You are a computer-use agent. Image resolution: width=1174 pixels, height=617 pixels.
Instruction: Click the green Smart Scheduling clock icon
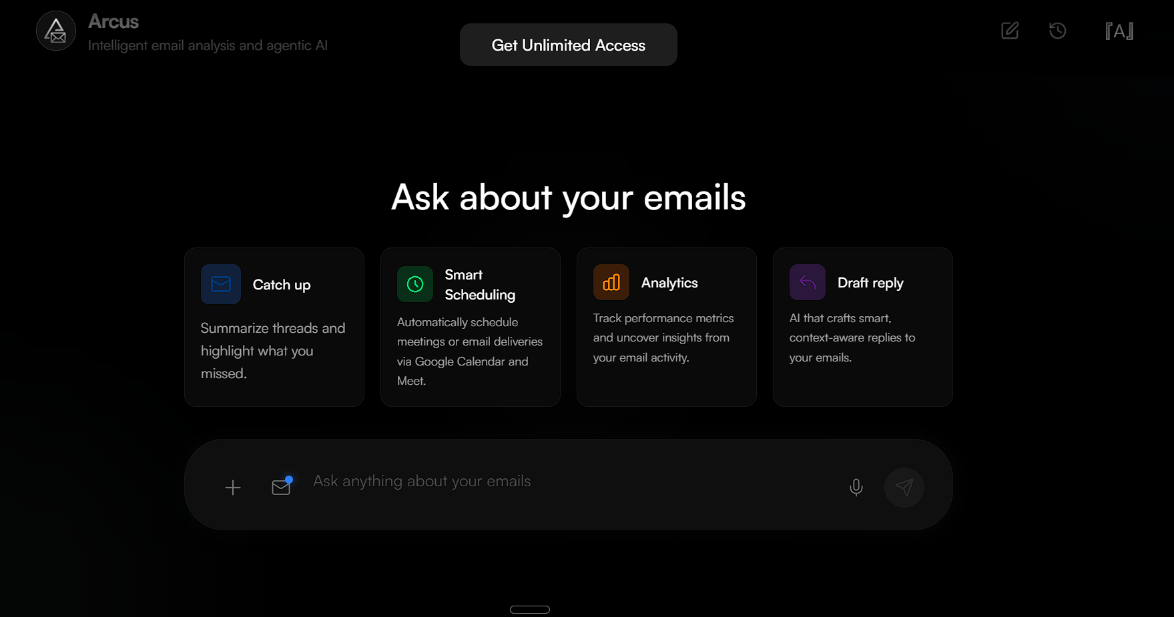point(414,283)
